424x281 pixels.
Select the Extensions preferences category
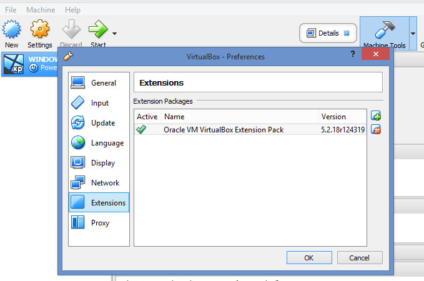click(99, 202)
